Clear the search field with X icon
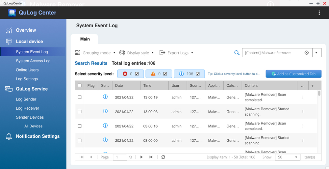The width and height of the screenshot is (329, 169). pos(307,53)
